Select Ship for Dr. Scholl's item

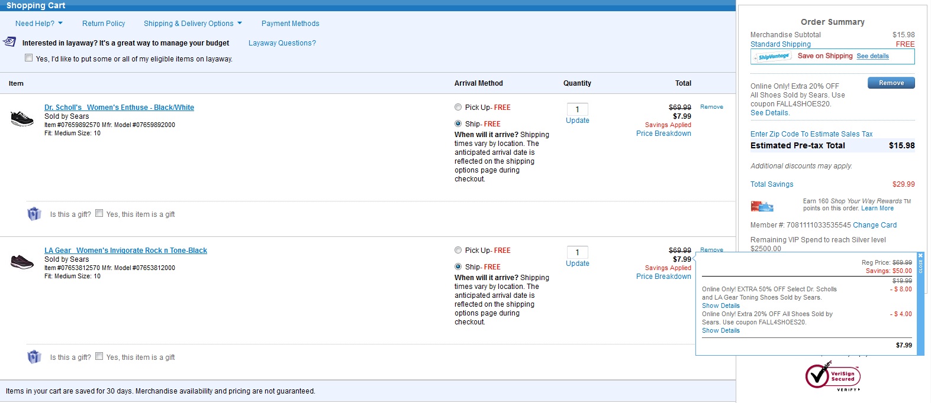point(458,124)
